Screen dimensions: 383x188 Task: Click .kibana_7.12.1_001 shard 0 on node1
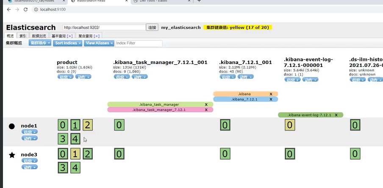(x=225, y=125)
